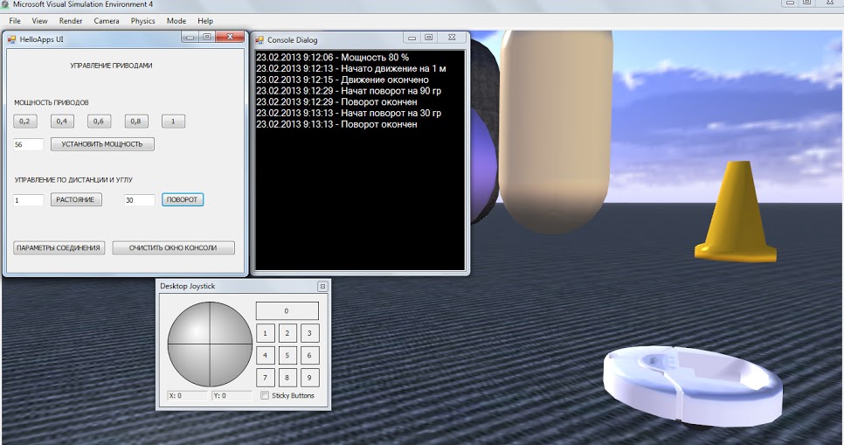Screen dimensions: 844x445
Task: Set drive power with the 0,2 button
Action: [24, 122]
